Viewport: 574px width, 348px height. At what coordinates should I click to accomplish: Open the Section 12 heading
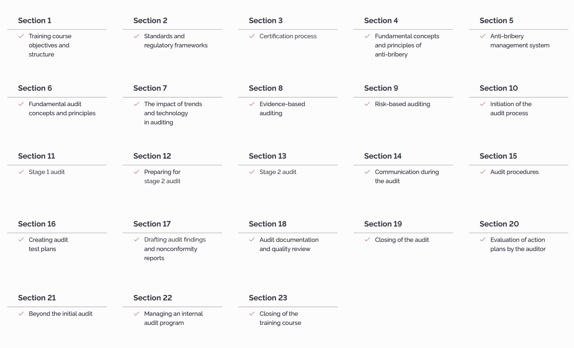click(152, 156)
